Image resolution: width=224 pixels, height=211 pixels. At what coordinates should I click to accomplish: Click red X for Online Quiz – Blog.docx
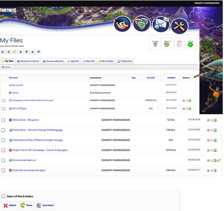[x=208, y=120]
